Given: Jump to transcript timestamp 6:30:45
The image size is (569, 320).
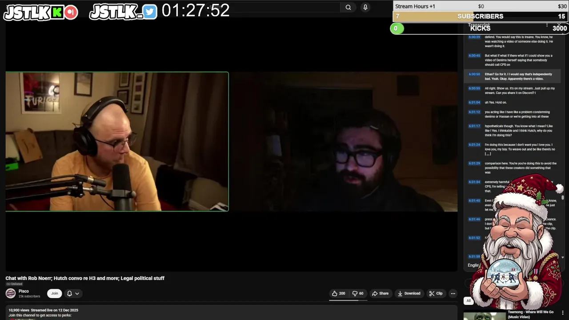Looking at the screenshot, I should 474,56.
